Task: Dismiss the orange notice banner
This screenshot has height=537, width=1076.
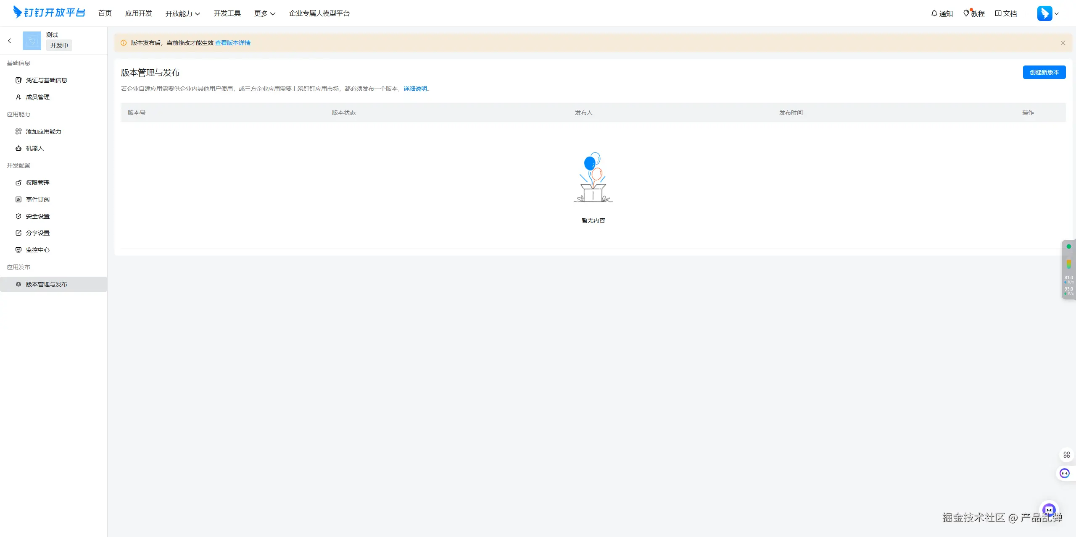Action: [x=1063, y=43]
